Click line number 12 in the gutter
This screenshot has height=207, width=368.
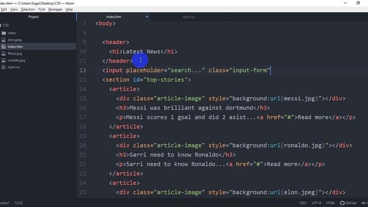tap(83, 70)
